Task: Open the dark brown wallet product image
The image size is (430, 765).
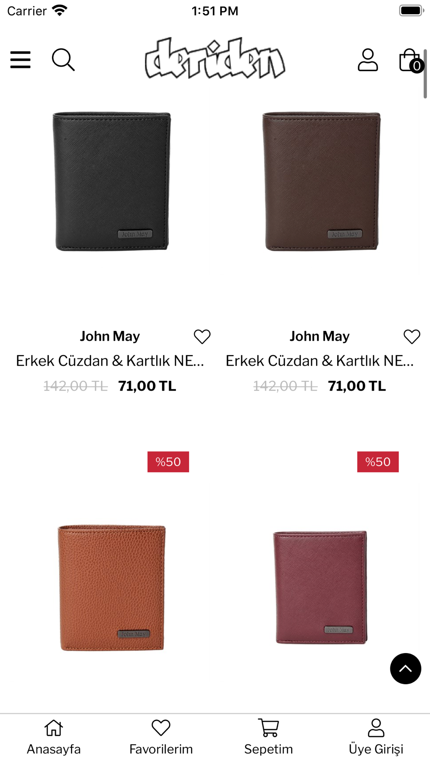Action: coord(321,181)
